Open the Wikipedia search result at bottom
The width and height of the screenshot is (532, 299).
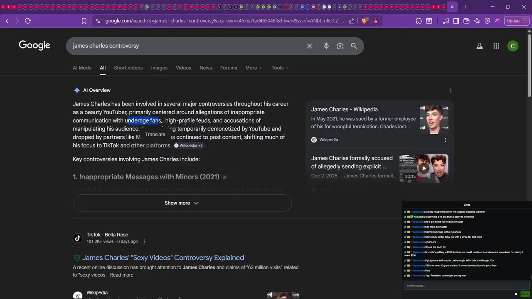pos(97,293)
